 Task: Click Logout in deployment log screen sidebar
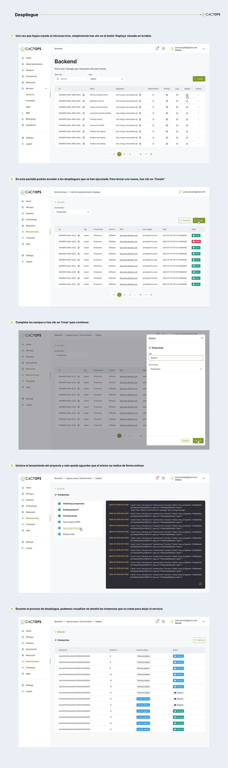(29, 548)
